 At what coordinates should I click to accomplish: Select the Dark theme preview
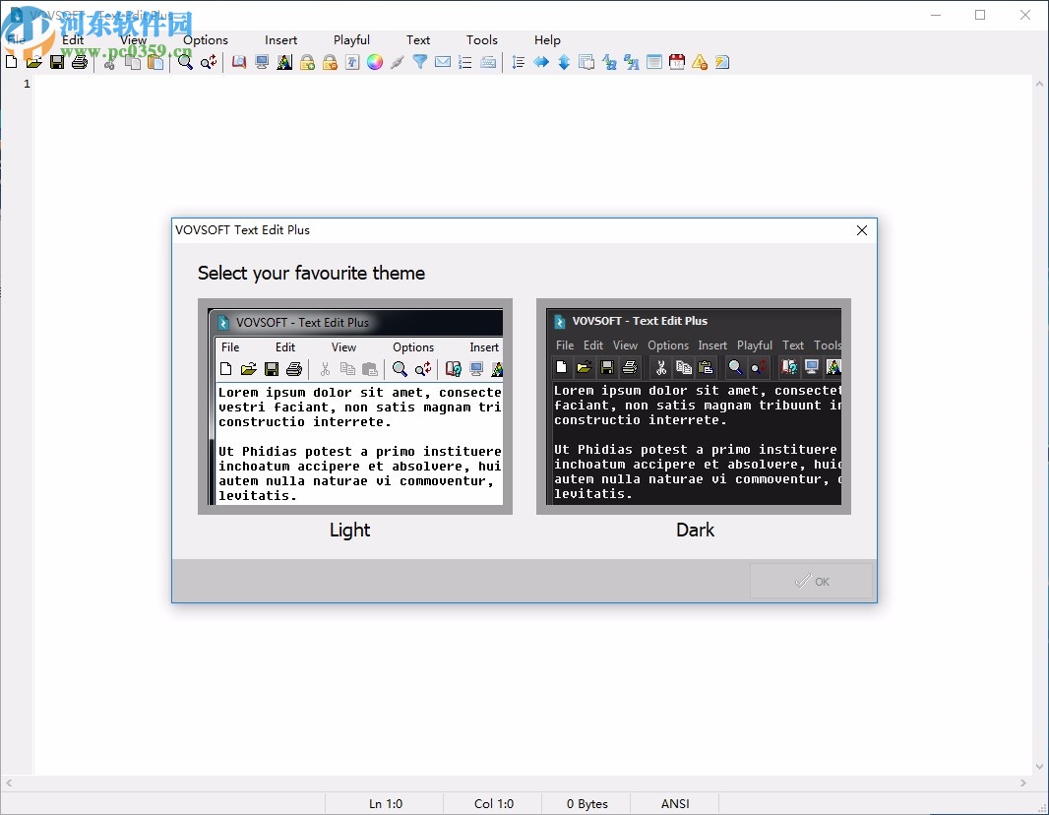pyautogui.click(x=694, y=406)
